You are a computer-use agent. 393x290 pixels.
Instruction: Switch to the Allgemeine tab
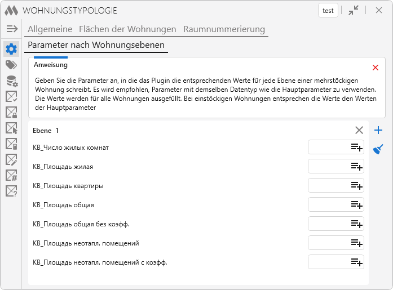(50, 29)
